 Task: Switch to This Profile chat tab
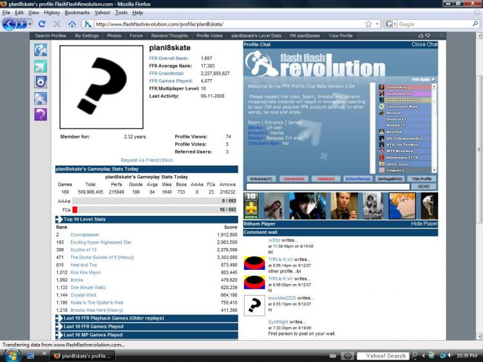click(421, 178)
